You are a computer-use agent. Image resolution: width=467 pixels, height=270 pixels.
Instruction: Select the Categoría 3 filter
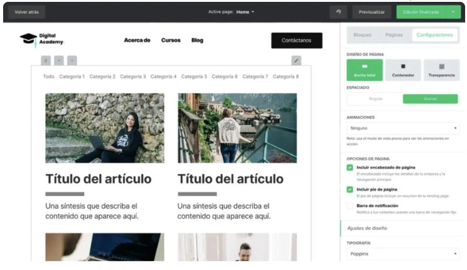133,76
